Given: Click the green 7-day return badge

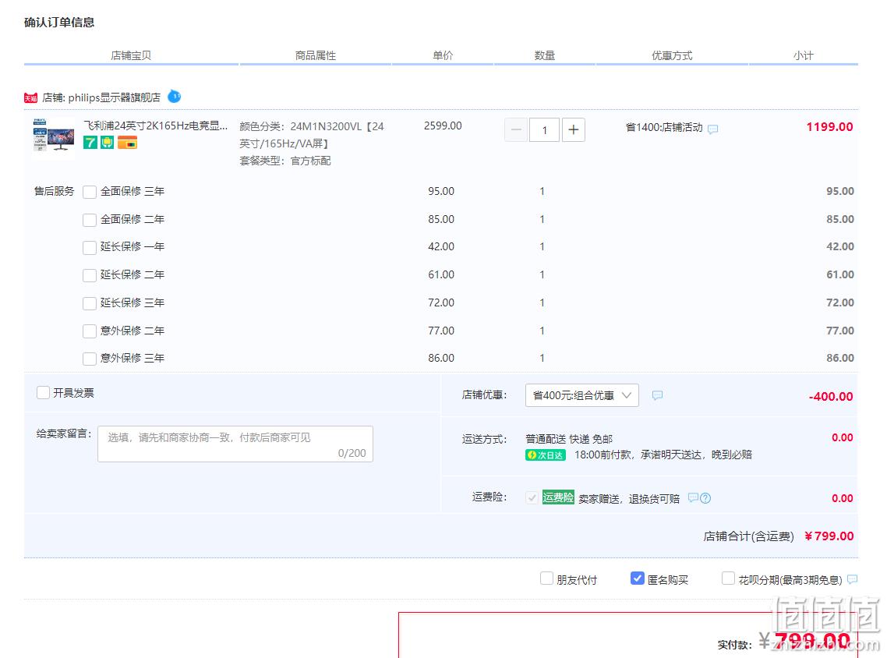Looking at the screenshot, I should point(90,143).
